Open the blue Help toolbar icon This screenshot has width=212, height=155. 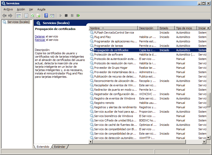point(46,16)
